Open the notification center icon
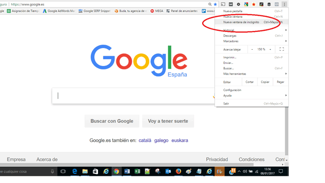The width and height of the screenshot is (325, 183). (x=281, y=171)
